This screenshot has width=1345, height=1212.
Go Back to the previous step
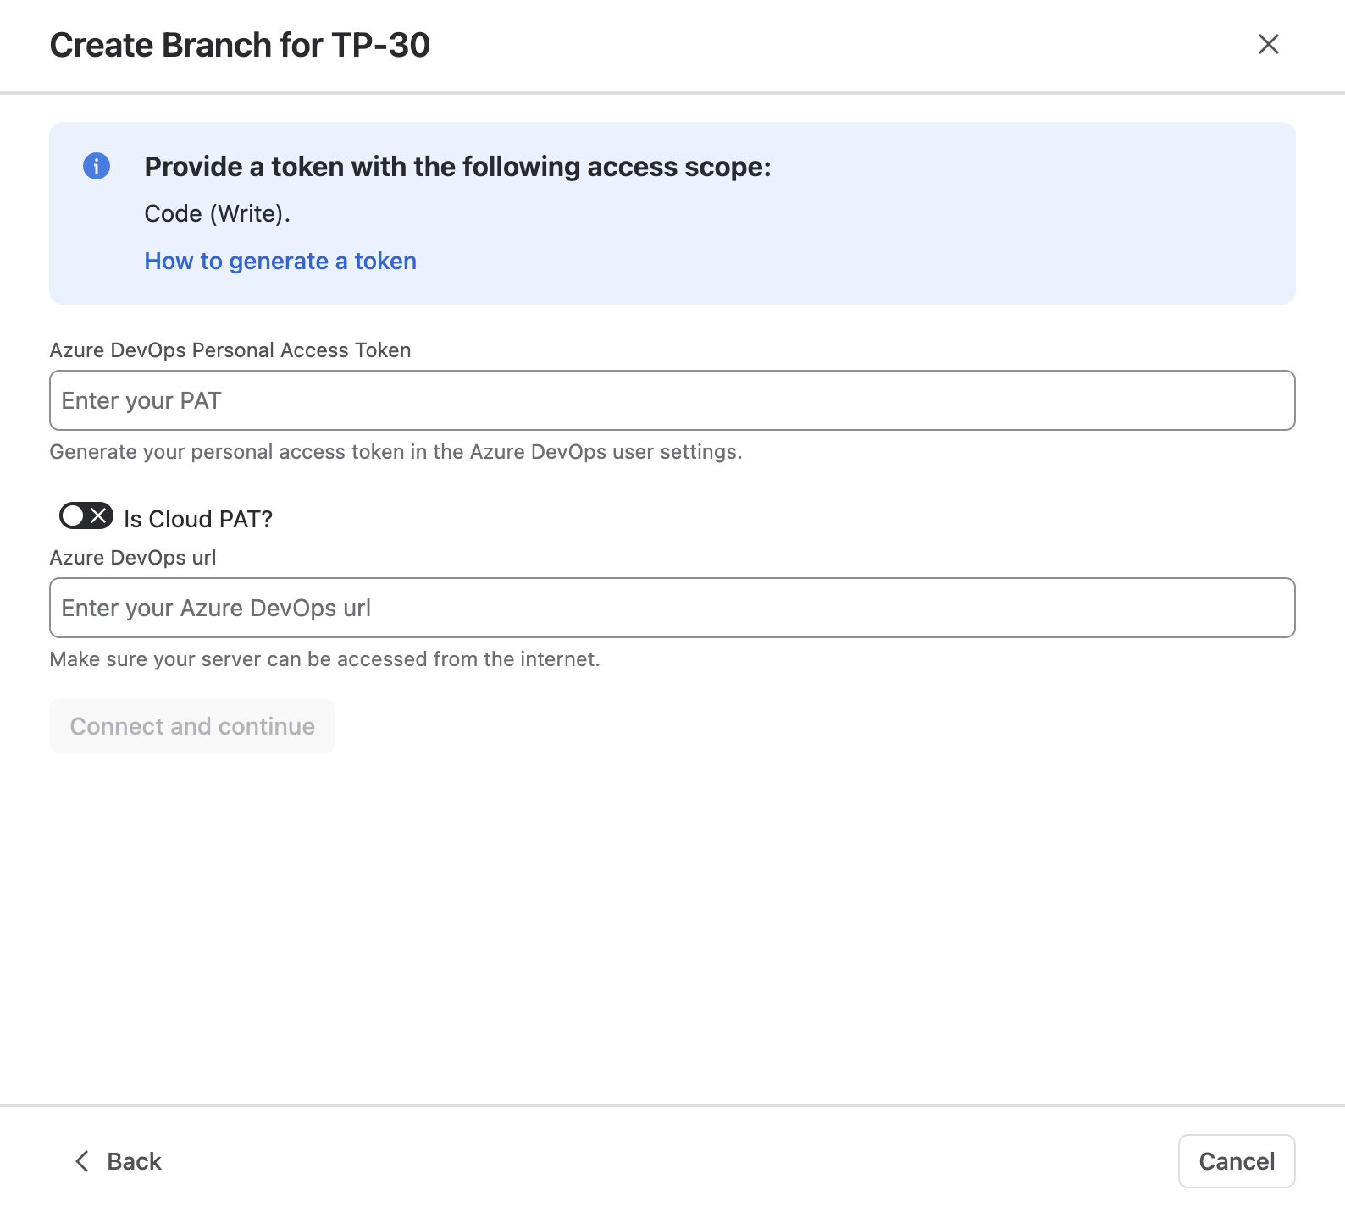click(x=118, y=1161)
